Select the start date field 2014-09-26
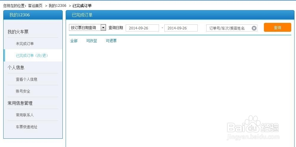Viewport: 296px width, 147px height. (142, 28)
